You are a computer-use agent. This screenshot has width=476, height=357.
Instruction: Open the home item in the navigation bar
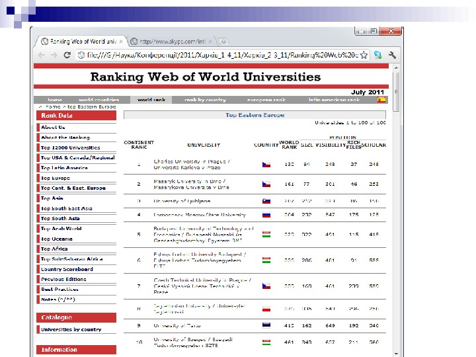55,100
